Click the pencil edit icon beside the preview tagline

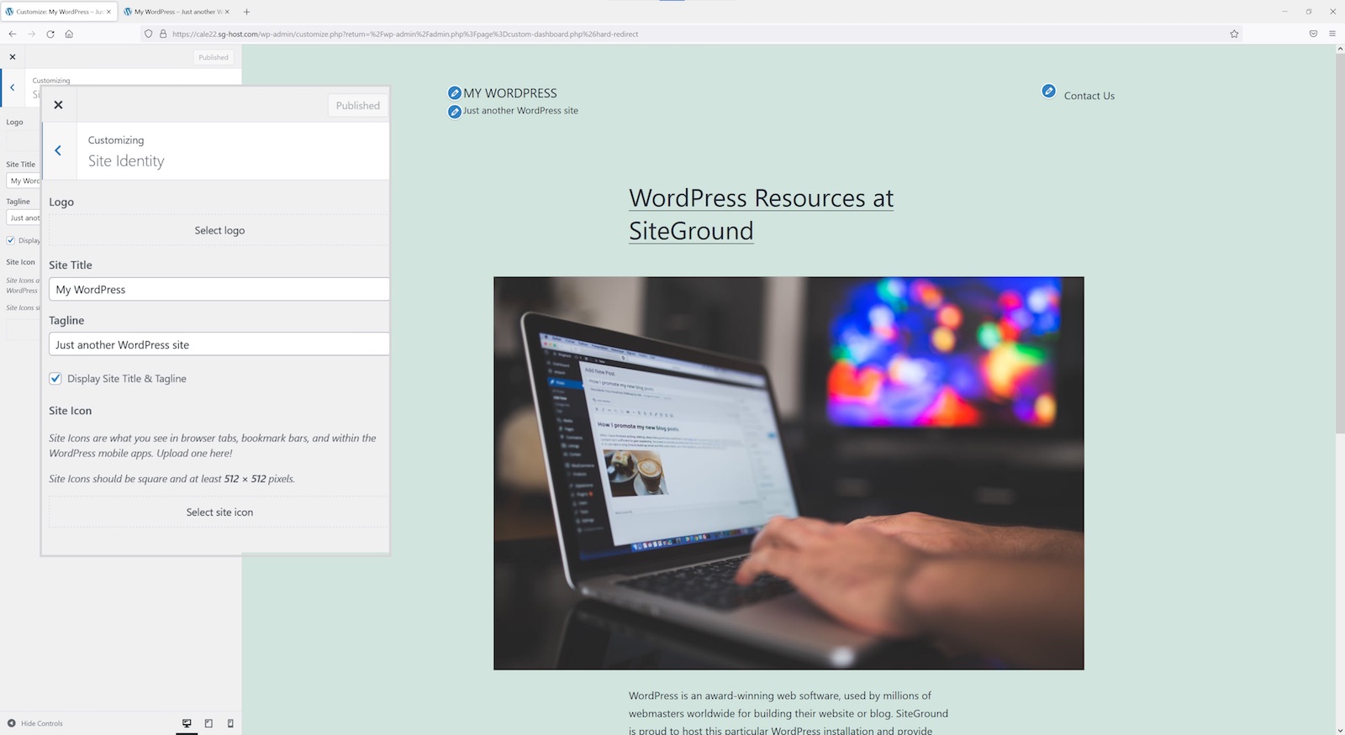455,111
